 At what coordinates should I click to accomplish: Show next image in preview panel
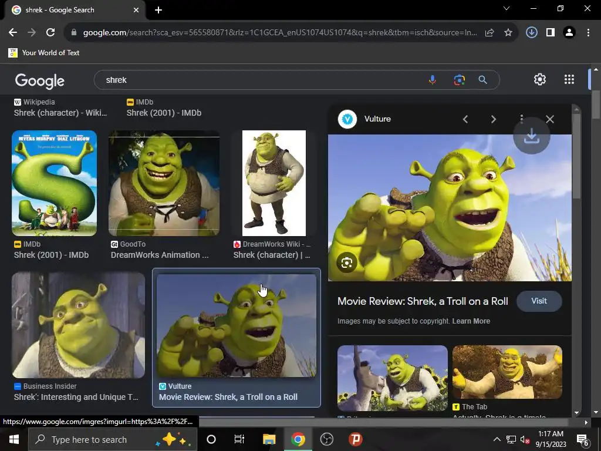(493, 119)
